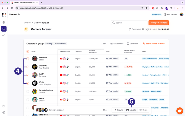Open PewDiePie's Instagram icon
Viewport: 185px width, 116px height.
(64, 59)
